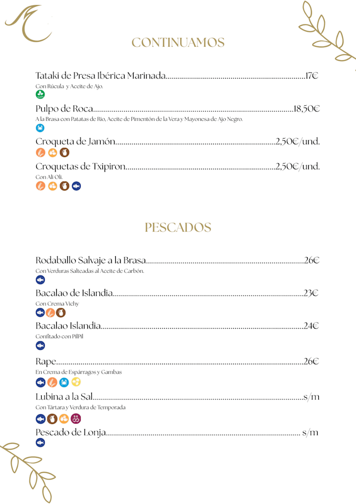Select the CONTINUAMOS section heading

click(x=178, y=43)
